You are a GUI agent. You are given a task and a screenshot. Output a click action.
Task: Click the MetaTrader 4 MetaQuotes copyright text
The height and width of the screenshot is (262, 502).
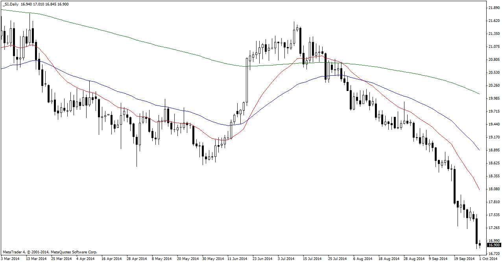click(x=50, y=252)
